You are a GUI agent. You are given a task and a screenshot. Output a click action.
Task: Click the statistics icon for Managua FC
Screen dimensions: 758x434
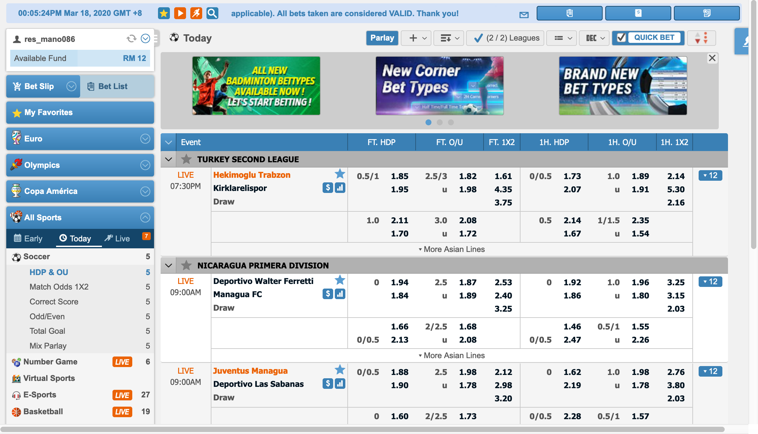tap(339, 294)
